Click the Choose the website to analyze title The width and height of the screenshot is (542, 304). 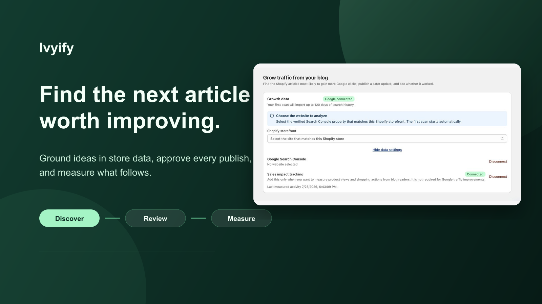[301, 116]
